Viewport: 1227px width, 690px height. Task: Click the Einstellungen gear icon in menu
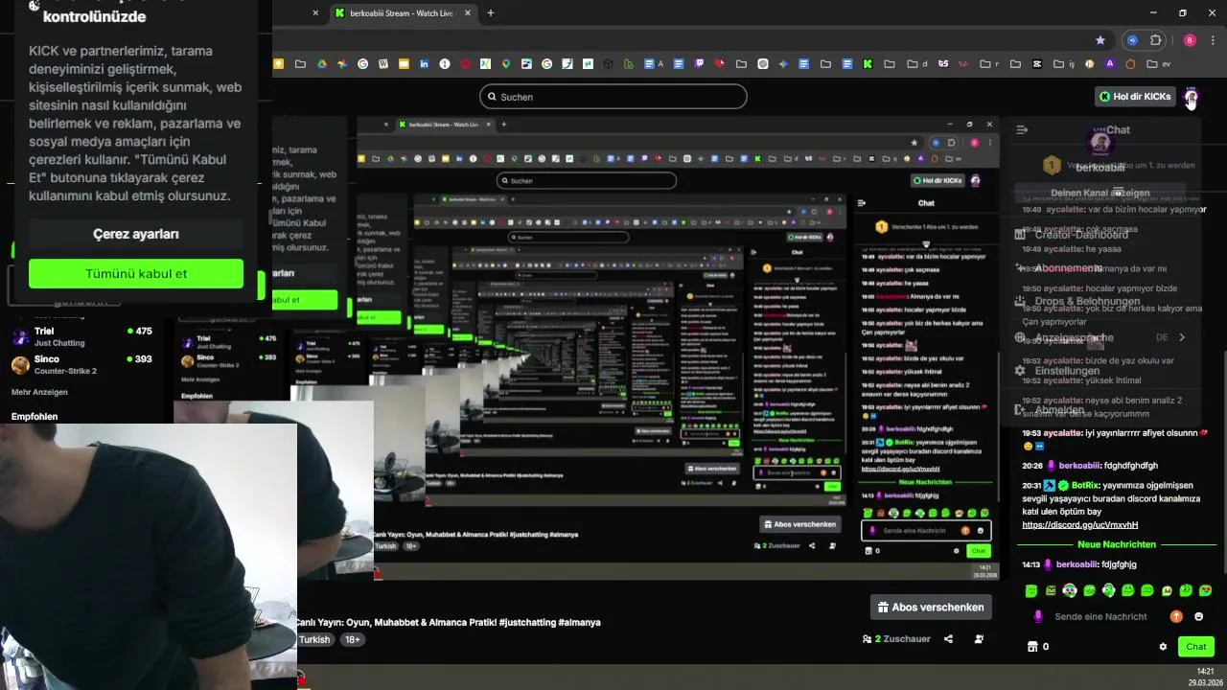click(x=1020, y=371)
